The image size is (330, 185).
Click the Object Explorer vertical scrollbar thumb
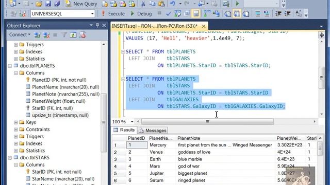pyautogui.click(x=104, y=123)
